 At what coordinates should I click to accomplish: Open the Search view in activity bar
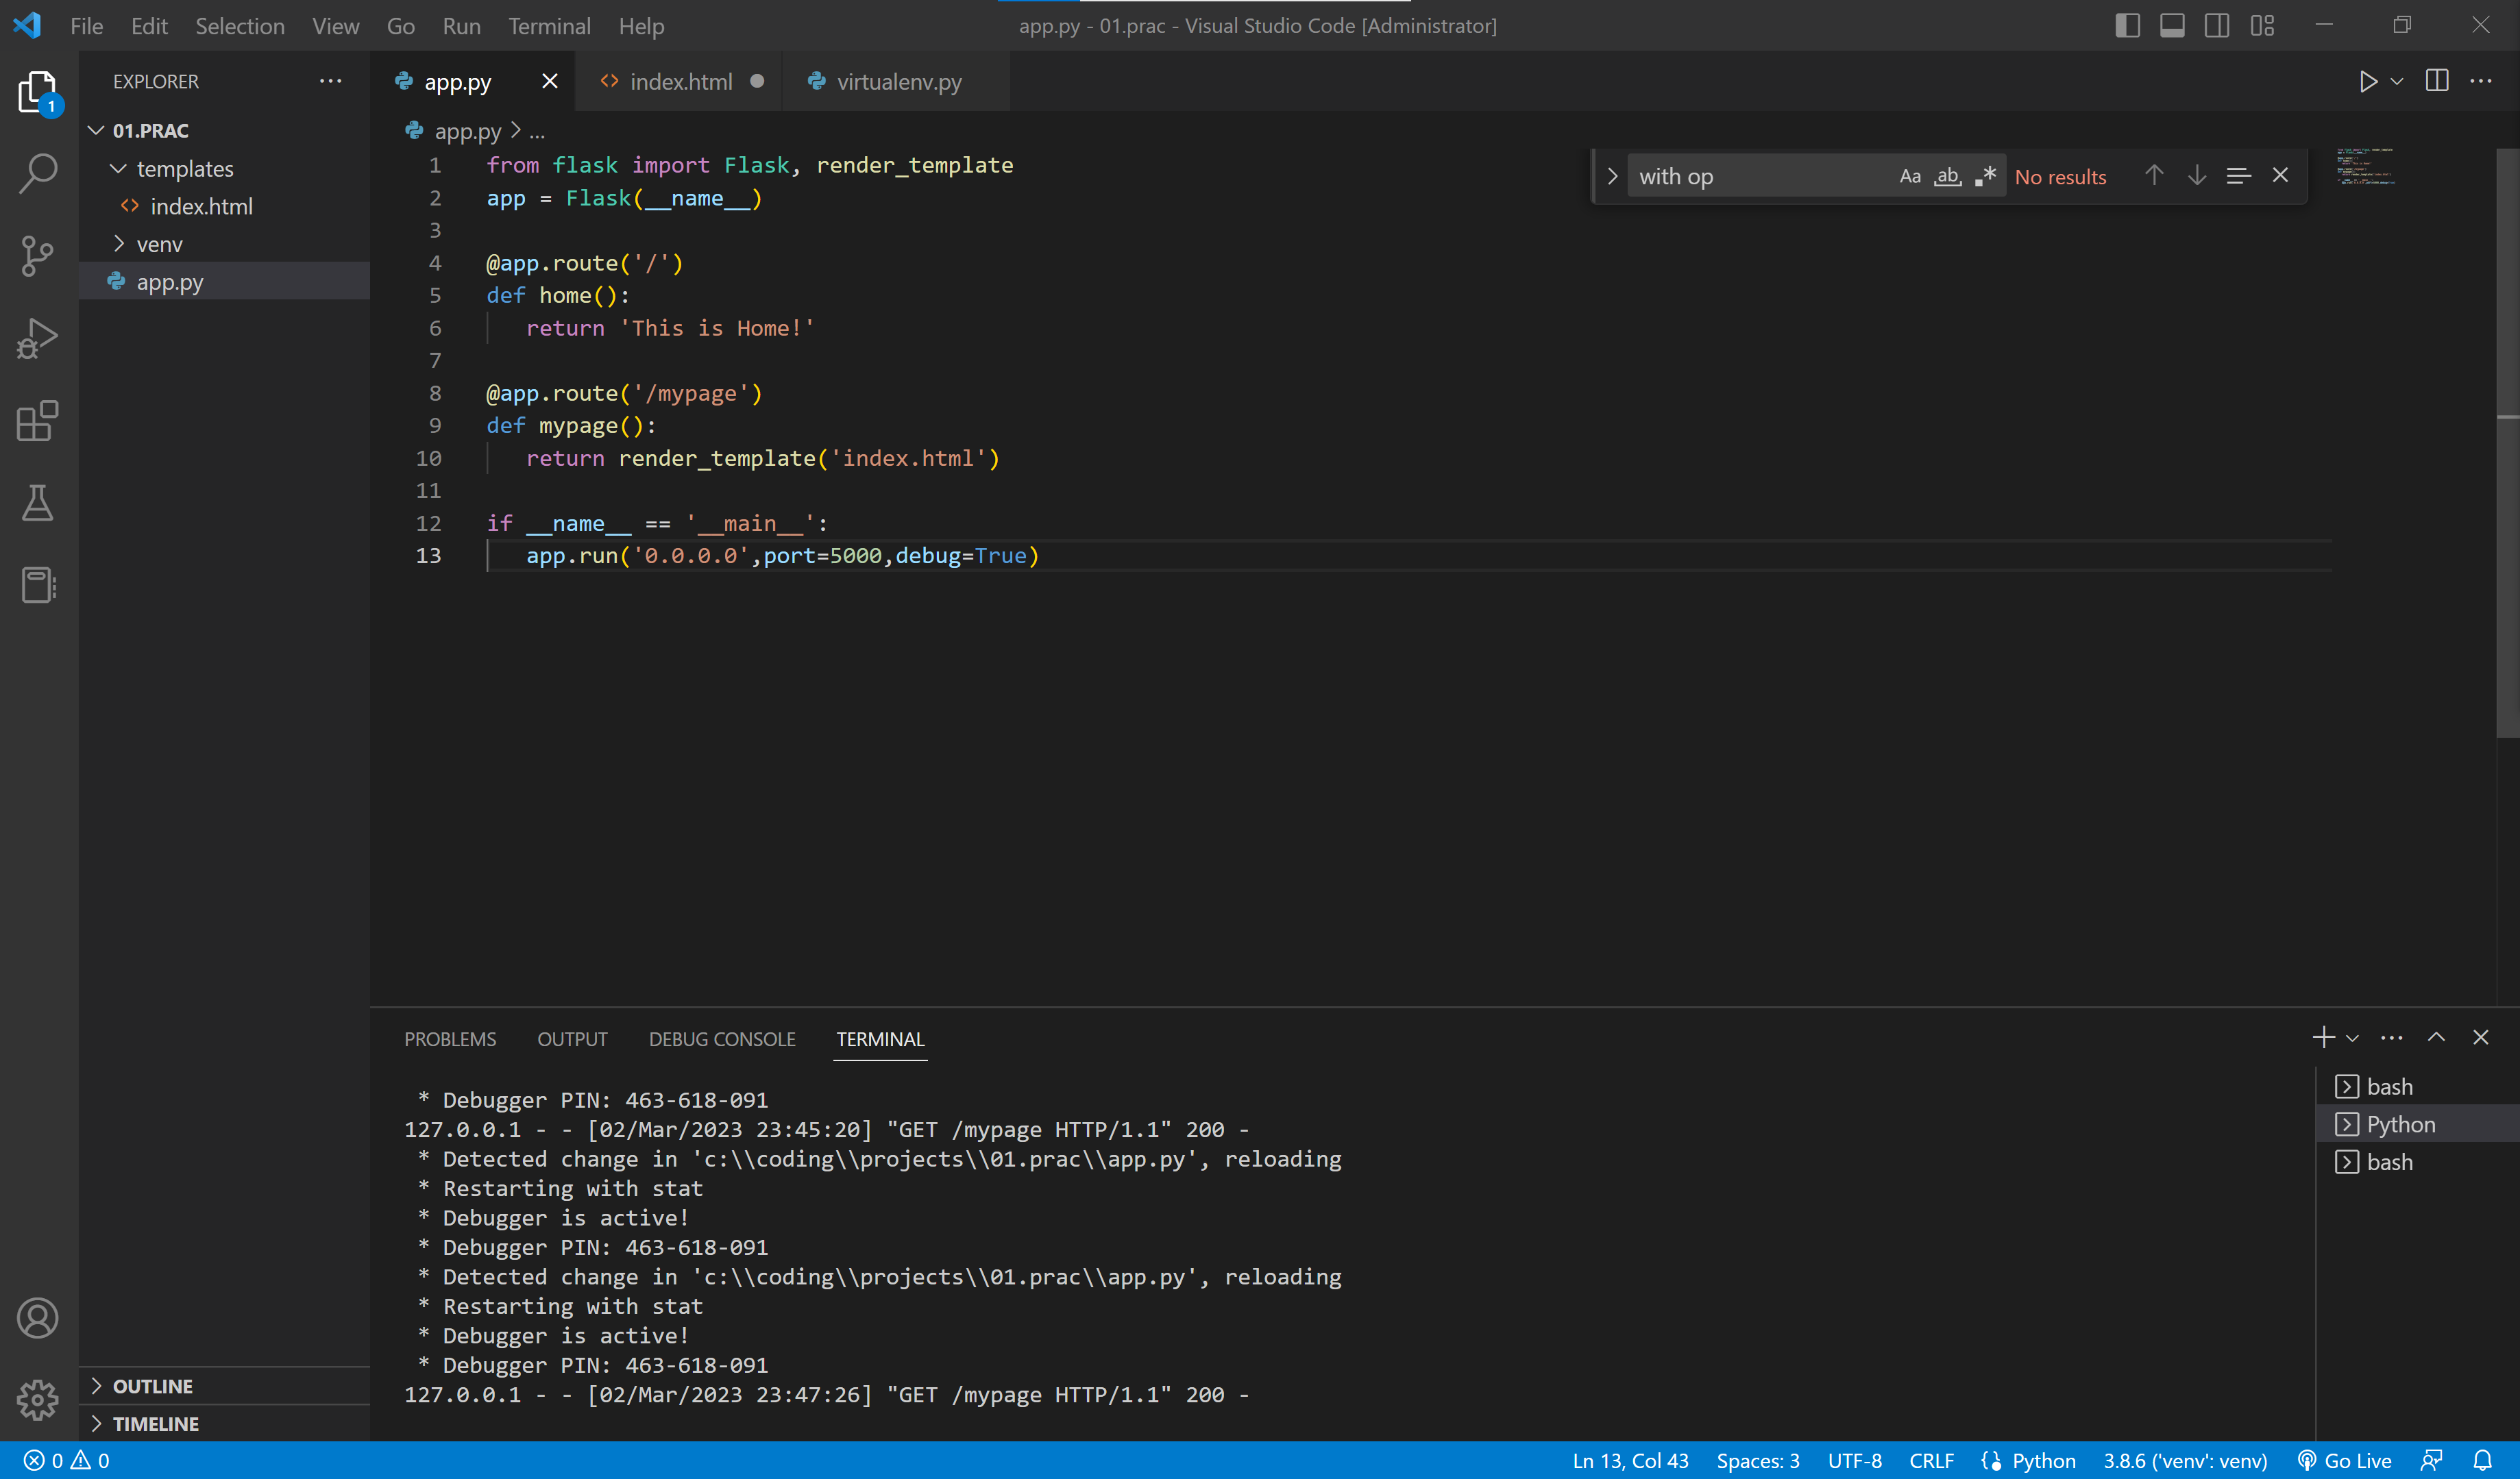tap(38, 173)
